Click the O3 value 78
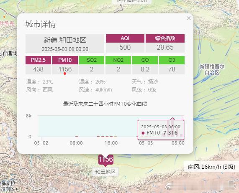The image size is (239, 193). (172, 69)
